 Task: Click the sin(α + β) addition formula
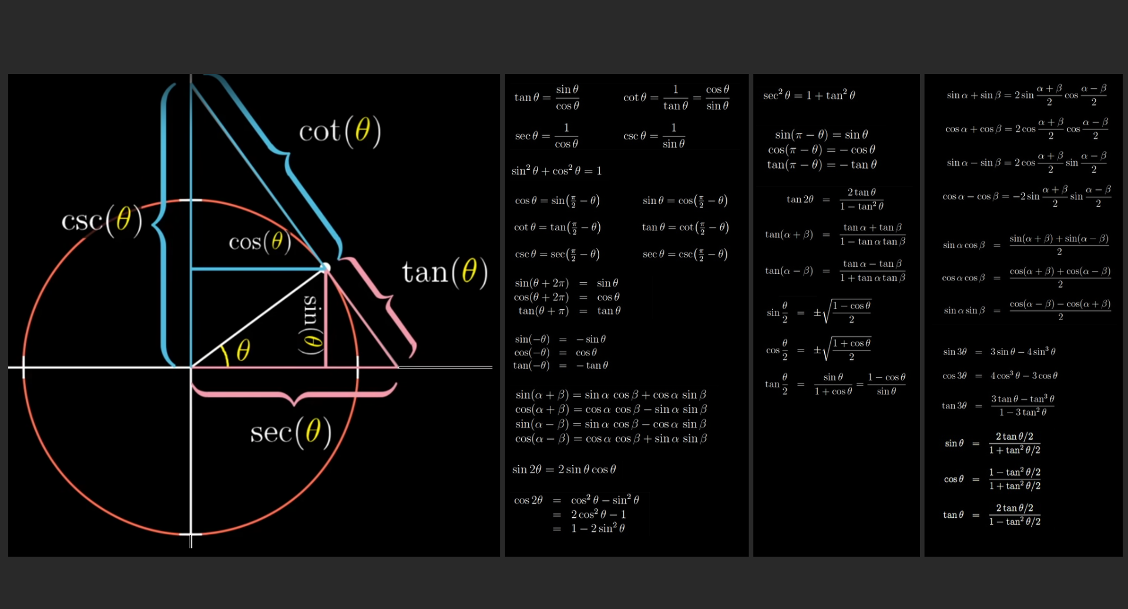click(x=610, y=395)
